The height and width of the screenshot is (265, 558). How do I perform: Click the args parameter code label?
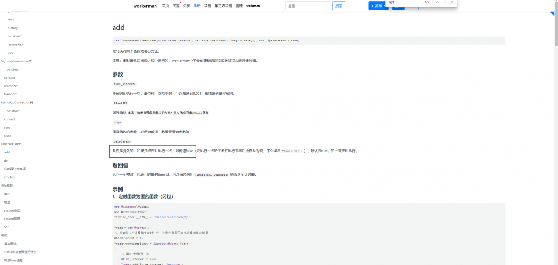[x=117, y=122]
